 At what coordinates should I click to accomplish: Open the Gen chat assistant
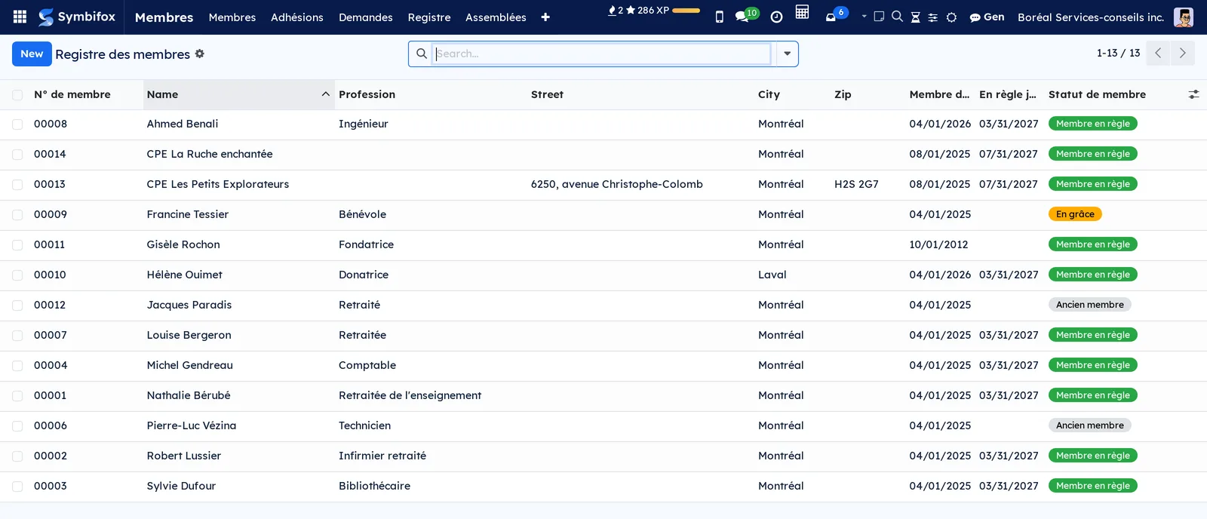987,17
